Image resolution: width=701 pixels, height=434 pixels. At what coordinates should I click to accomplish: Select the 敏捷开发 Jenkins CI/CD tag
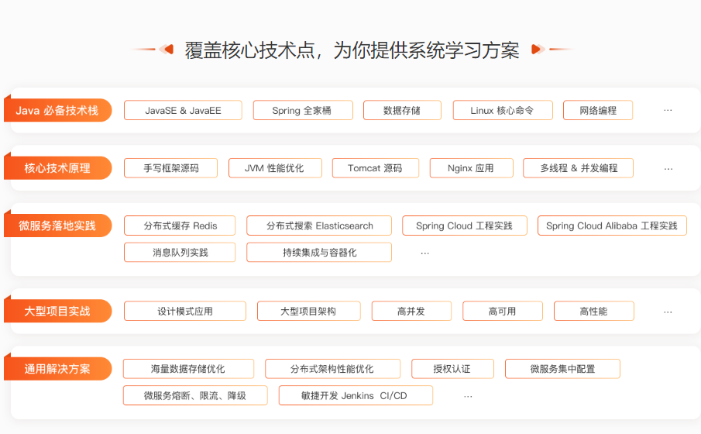(x=355, y=395)
